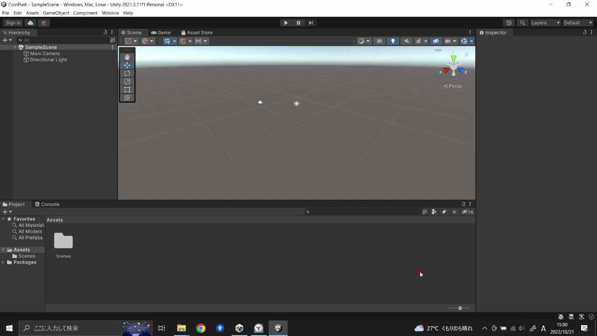Select the Rotate tool
The image size is (597, 336).
pos(127,73)
